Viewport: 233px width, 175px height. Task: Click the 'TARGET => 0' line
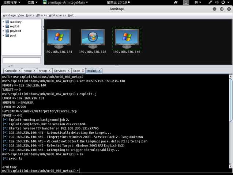tap(11, 90)
